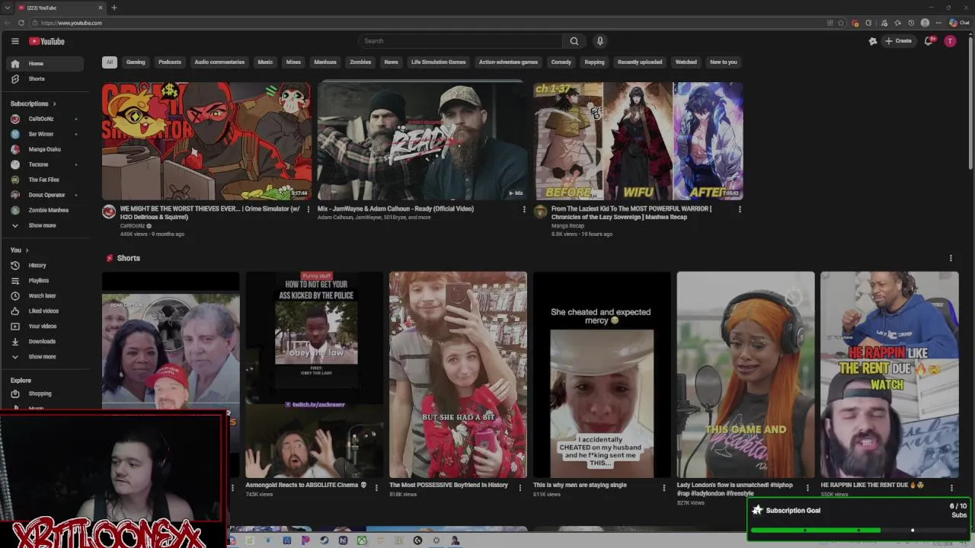Activate voice search microphone
The height and width of the screenshot is (548, 975).
pyautogui.click(x=599, y=41)
